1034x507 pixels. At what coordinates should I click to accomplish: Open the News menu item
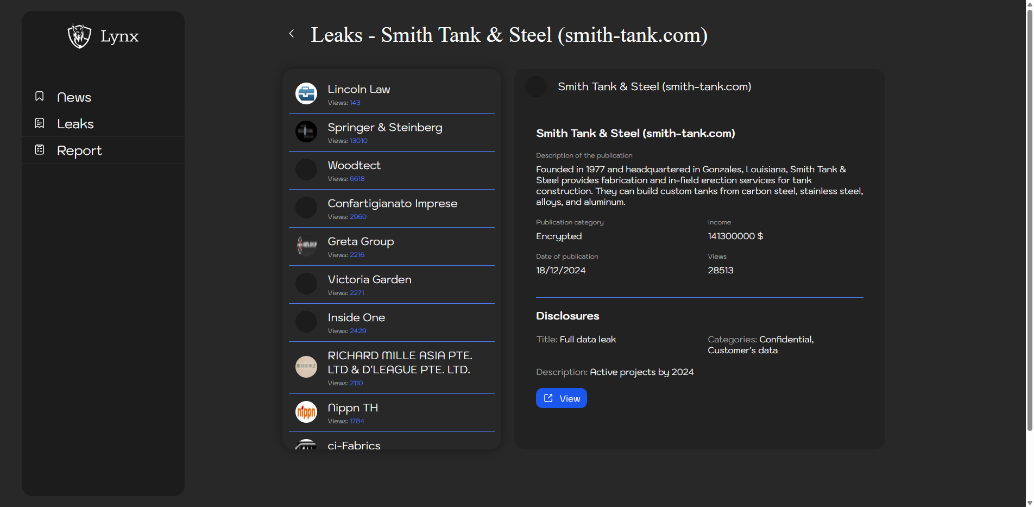click(74, 97)
